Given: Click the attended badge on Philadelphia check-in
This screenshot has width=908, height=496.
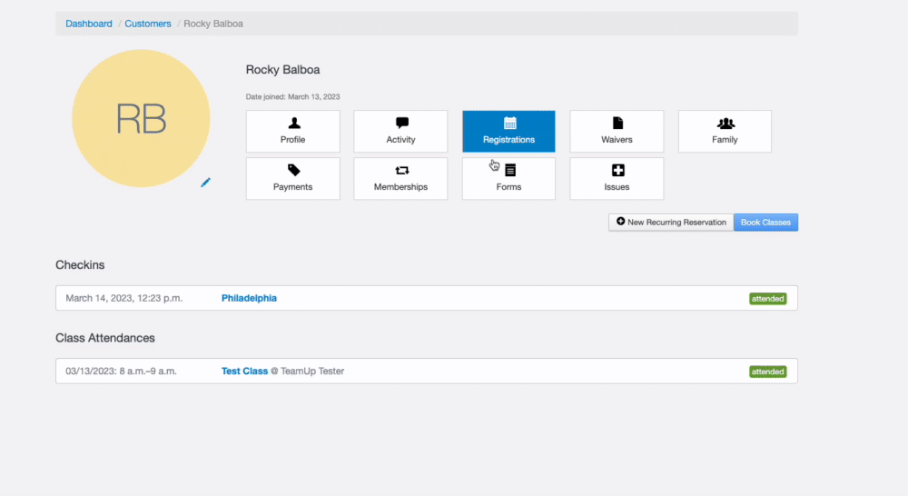Looking at the screenshot, I should [x=767, y=299].
